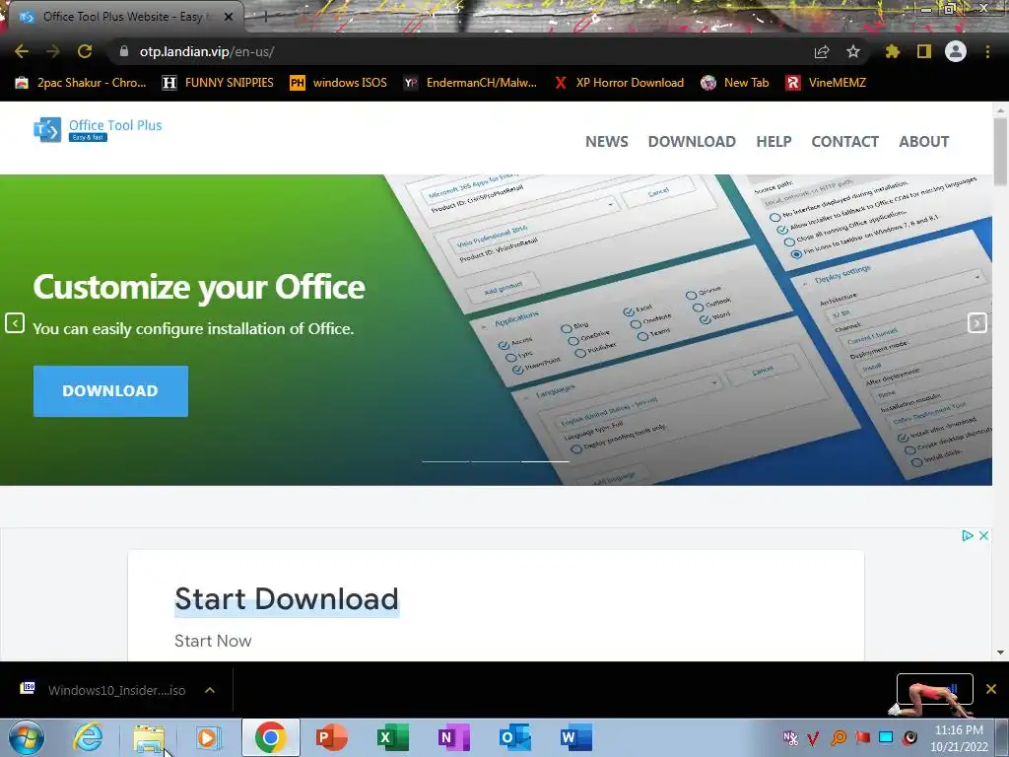Click the browser forward arrow
This screenshot has width=1009, height=757.
53,51
